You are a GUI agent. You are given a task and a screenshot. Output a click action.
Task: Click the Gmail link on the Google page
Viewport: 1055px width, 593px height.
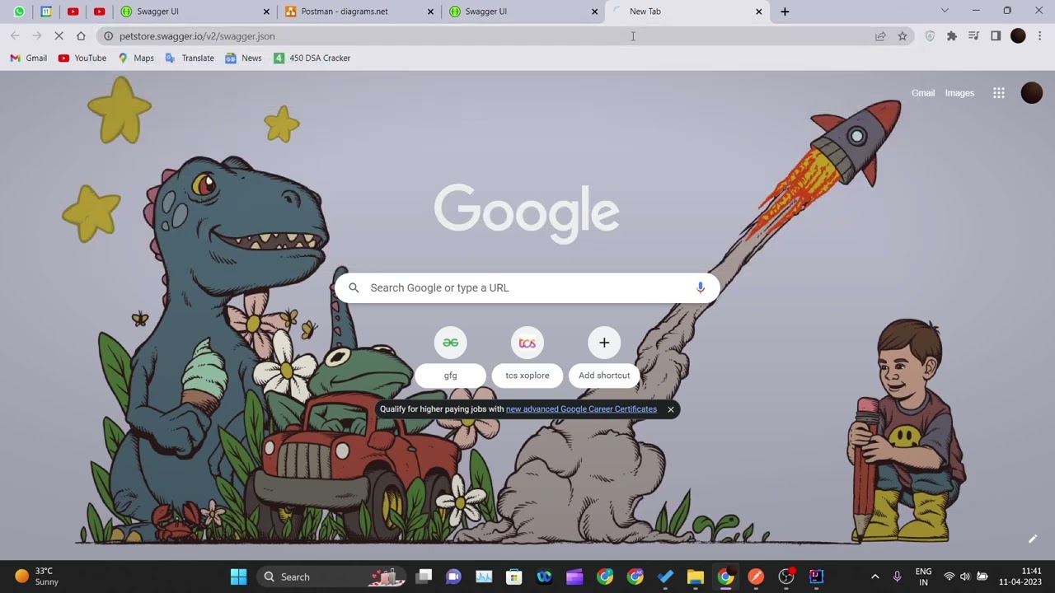(x=923, y=93)
